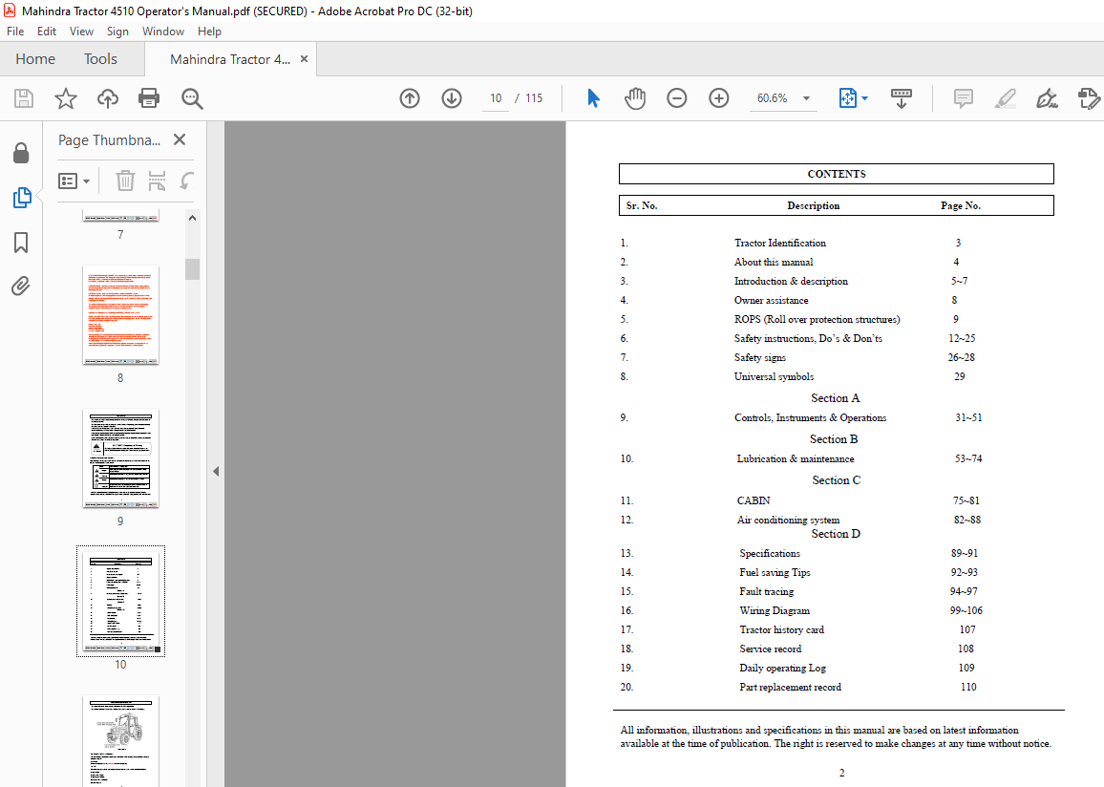Toggle the Page Thumbnails panel icon
1104x787 pixels.
(22, 198)
